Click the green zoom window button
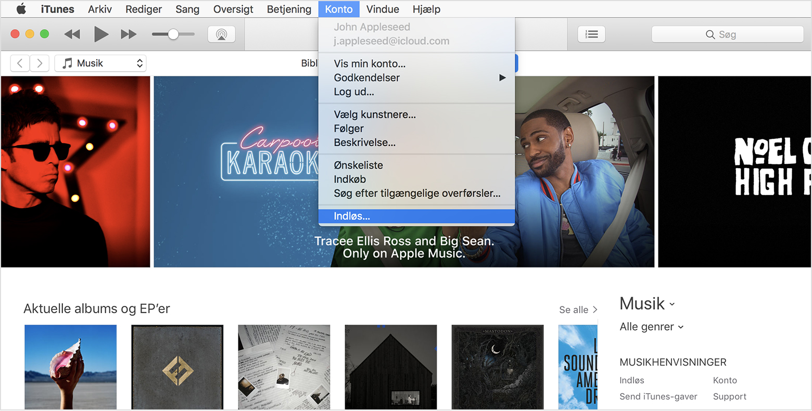The width and height of the screenshot is (812, 411). 44,34
